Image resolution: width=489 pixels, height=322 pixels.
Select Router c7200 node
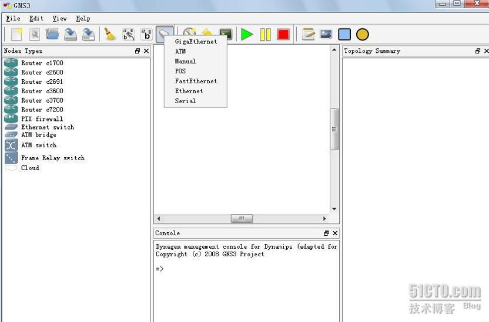click(42, 110)
